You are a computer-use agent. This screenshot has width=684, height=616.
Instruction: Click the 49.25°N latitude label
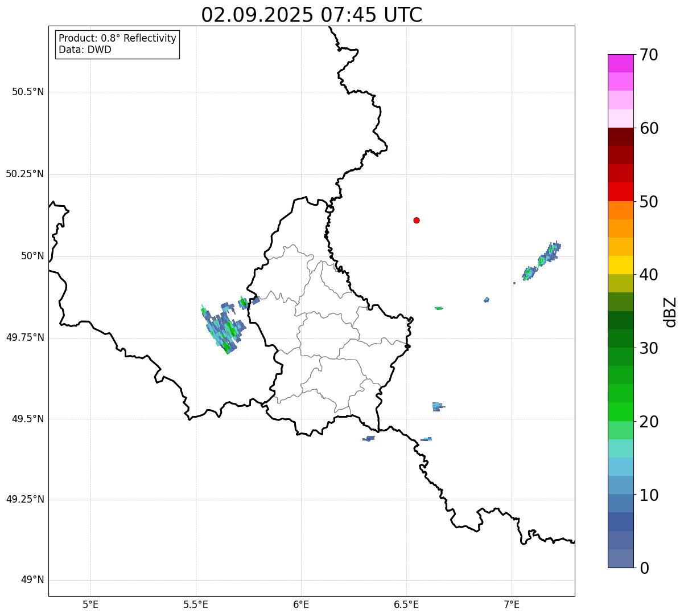point(25,499)
